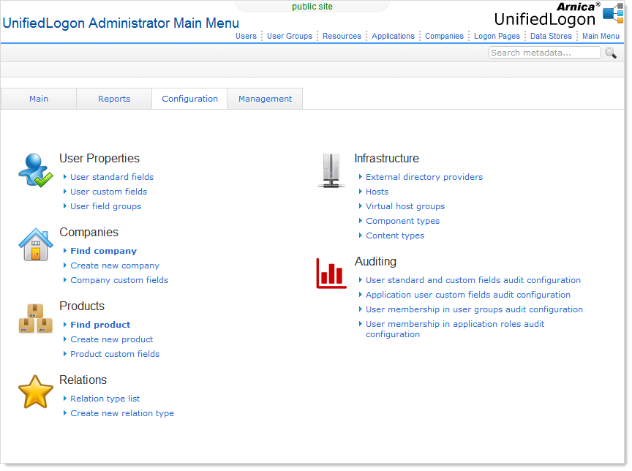Open External directory providers link

point(424,177)
